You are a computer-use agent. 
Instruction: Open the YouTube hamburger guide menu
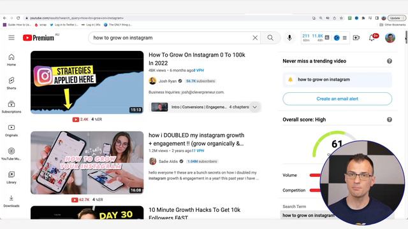pyautogui.click(x=11, y=38)
